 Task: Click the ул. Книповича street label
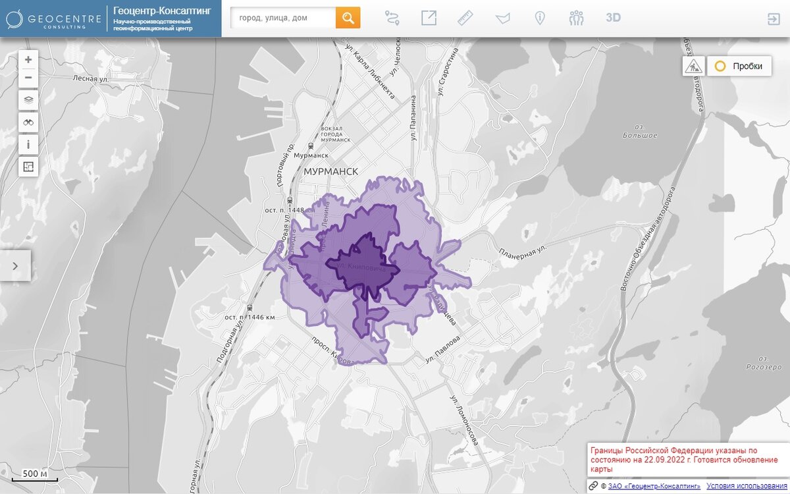pos(359,266)
